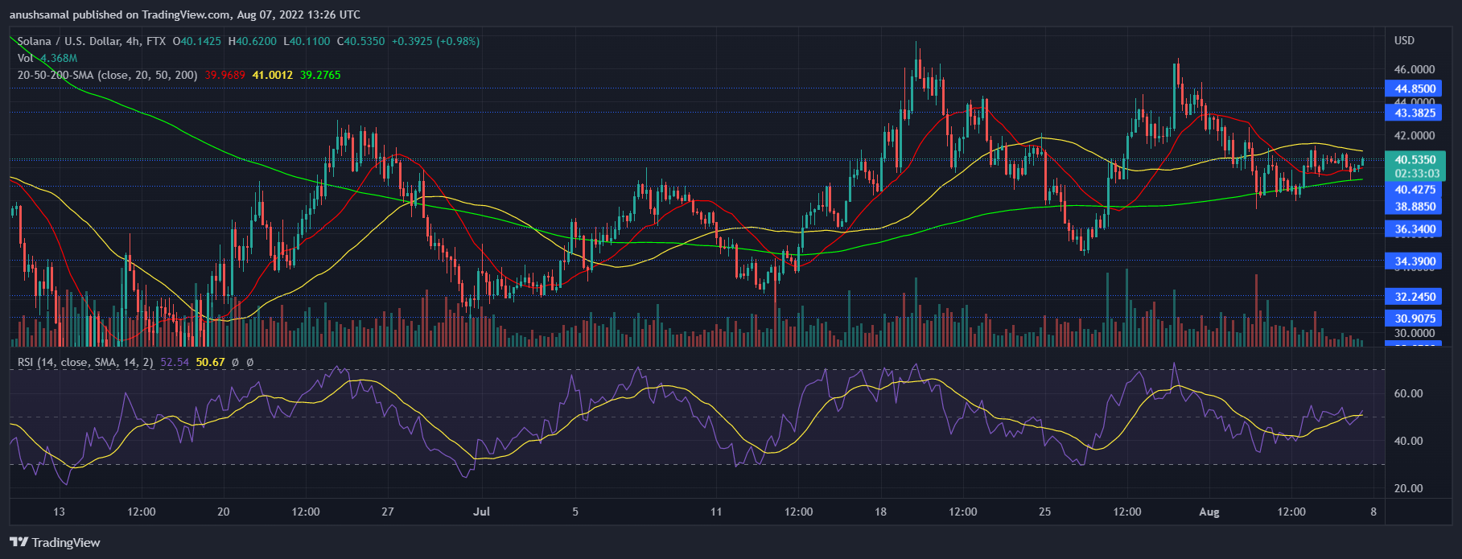Select the USD currency label on price axis
Image resolution: width=1462 pixels, height=559 pixels.
(1404, 40)
